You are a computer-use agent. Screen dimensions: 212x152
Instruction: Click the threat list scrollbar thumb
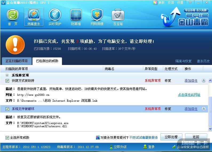click(x=210, y=112)
